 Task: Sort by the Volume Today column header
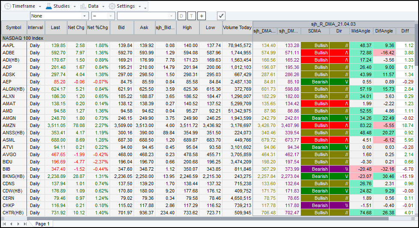click(237, 27)
